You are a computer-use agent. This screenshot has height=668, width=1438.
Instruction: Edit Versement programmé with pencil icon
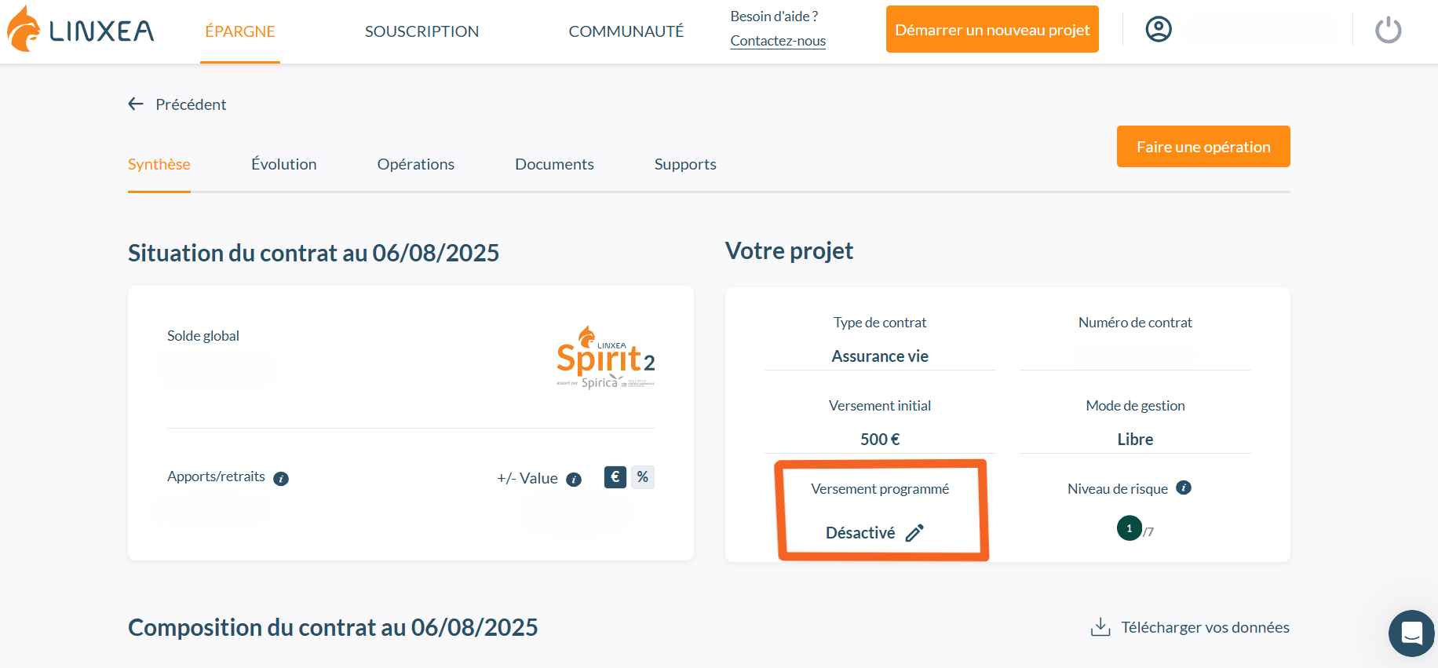tap(914, 533)
